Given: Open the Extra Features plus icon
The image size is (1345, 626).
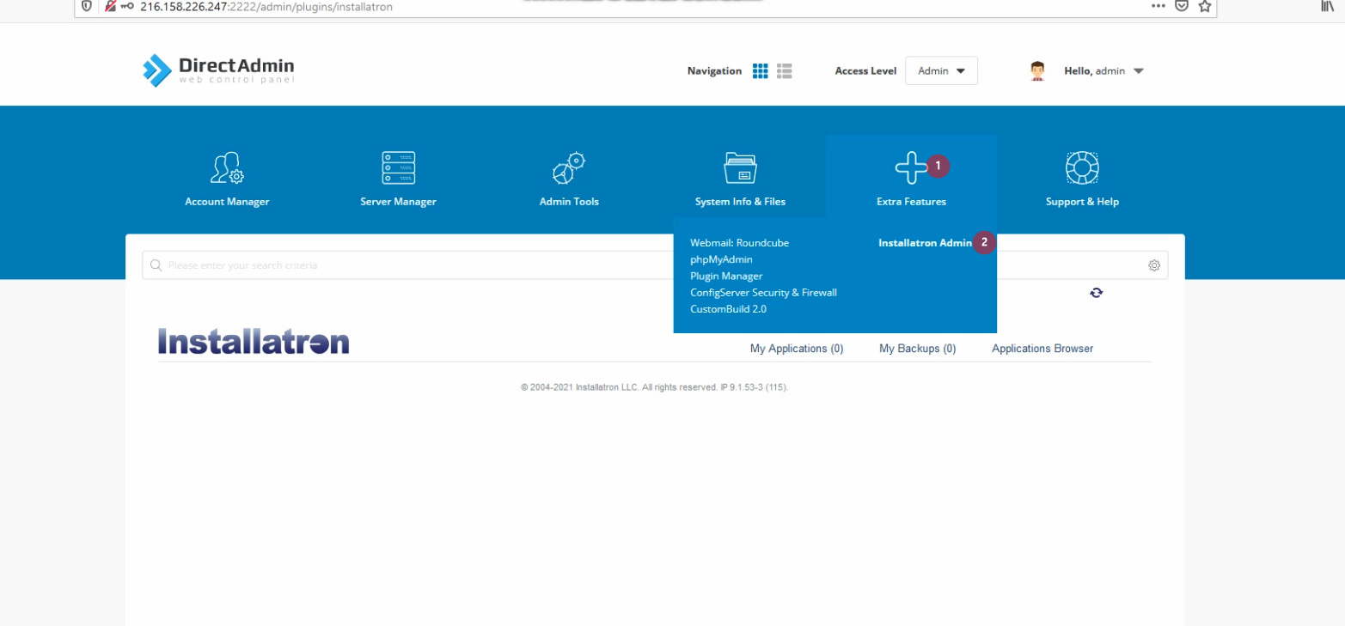Looking at the screenshot, I should (911, 167).
